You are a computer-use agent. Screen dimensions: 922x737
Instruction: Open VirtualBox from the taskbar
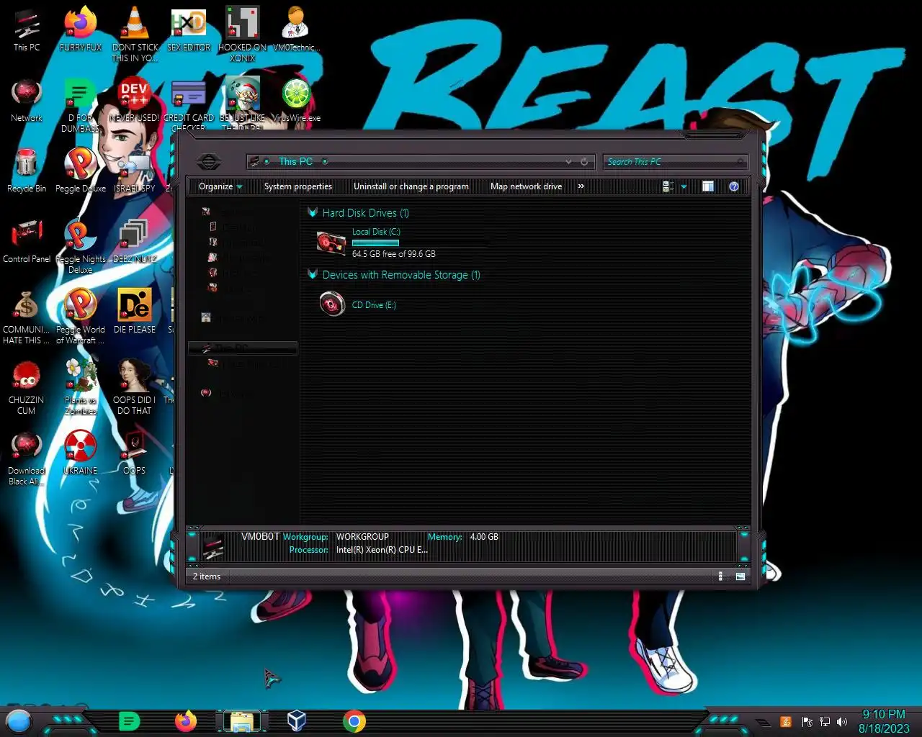pos(297,721)
